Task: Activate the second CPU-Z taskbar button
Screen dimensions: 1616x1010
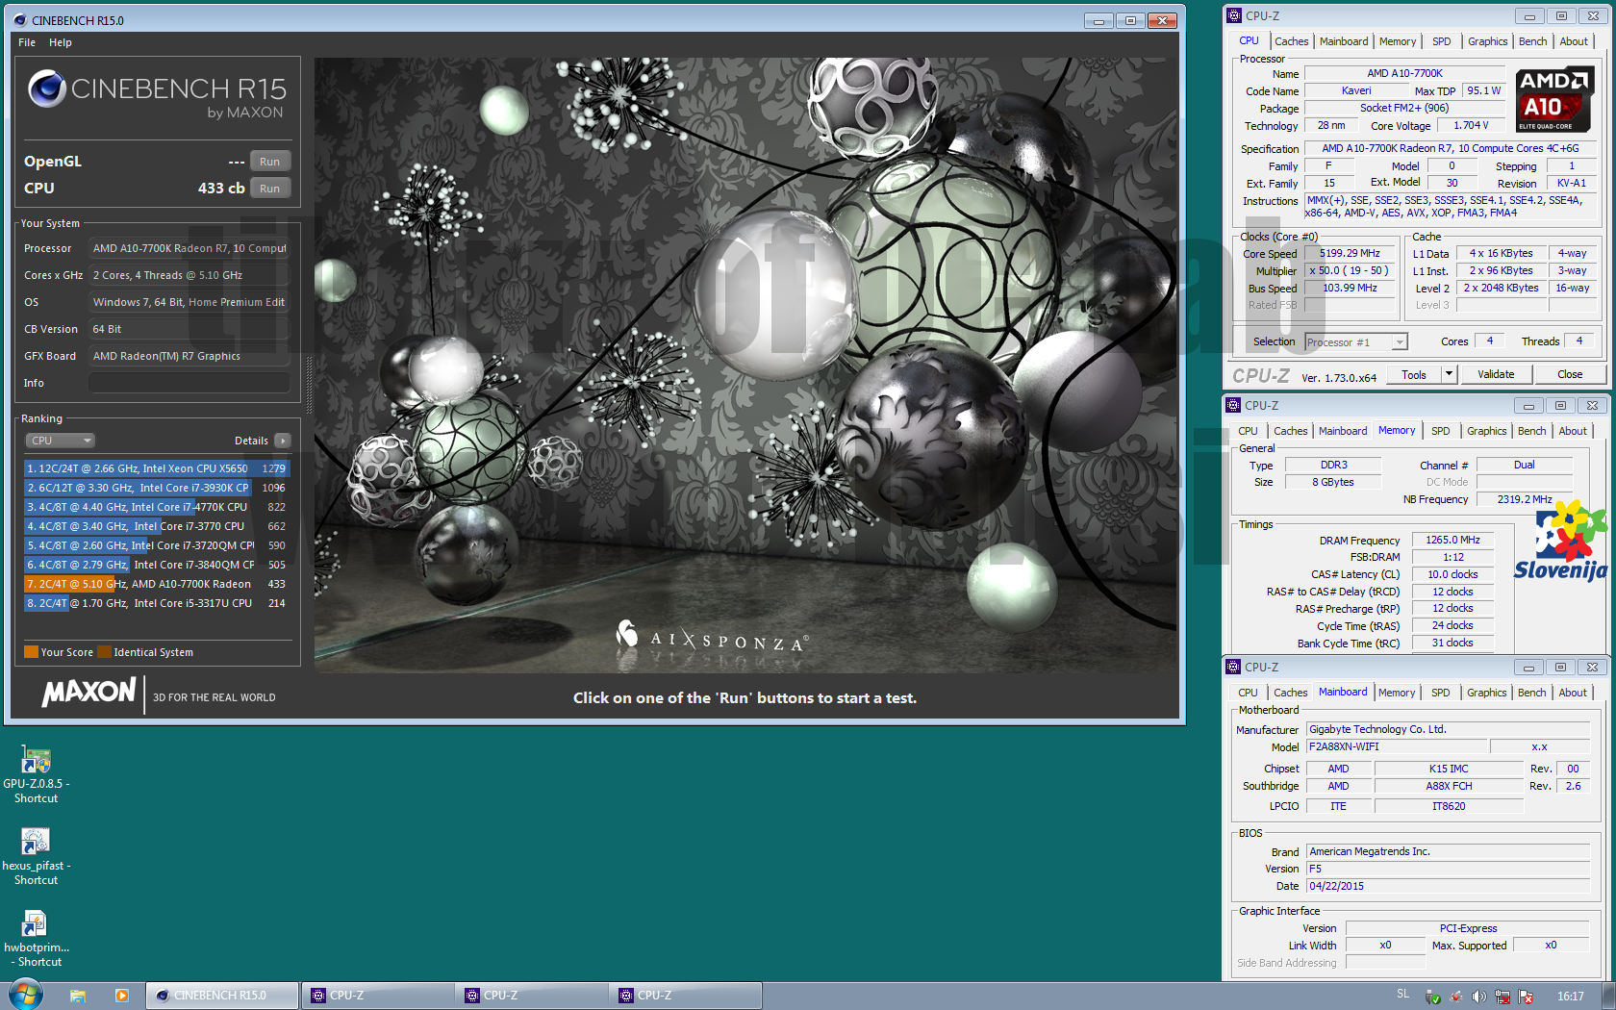Action: point(532,996)
